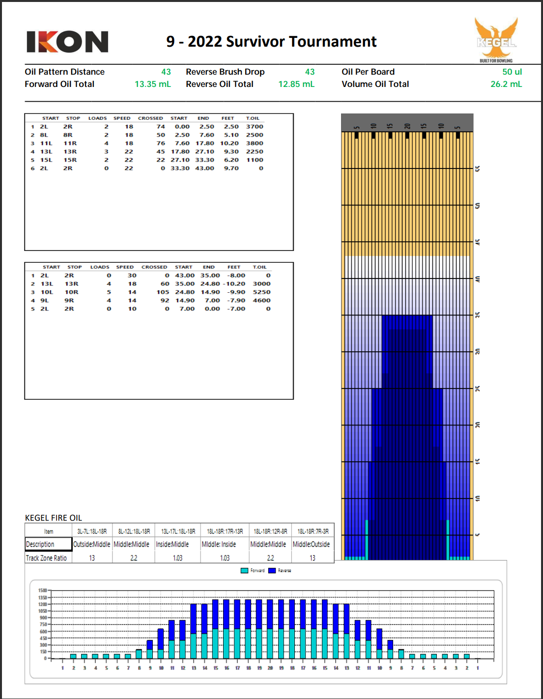
Task: Click the Volume Oil Total value 26.2 mL
Action: tap(506, 84)
